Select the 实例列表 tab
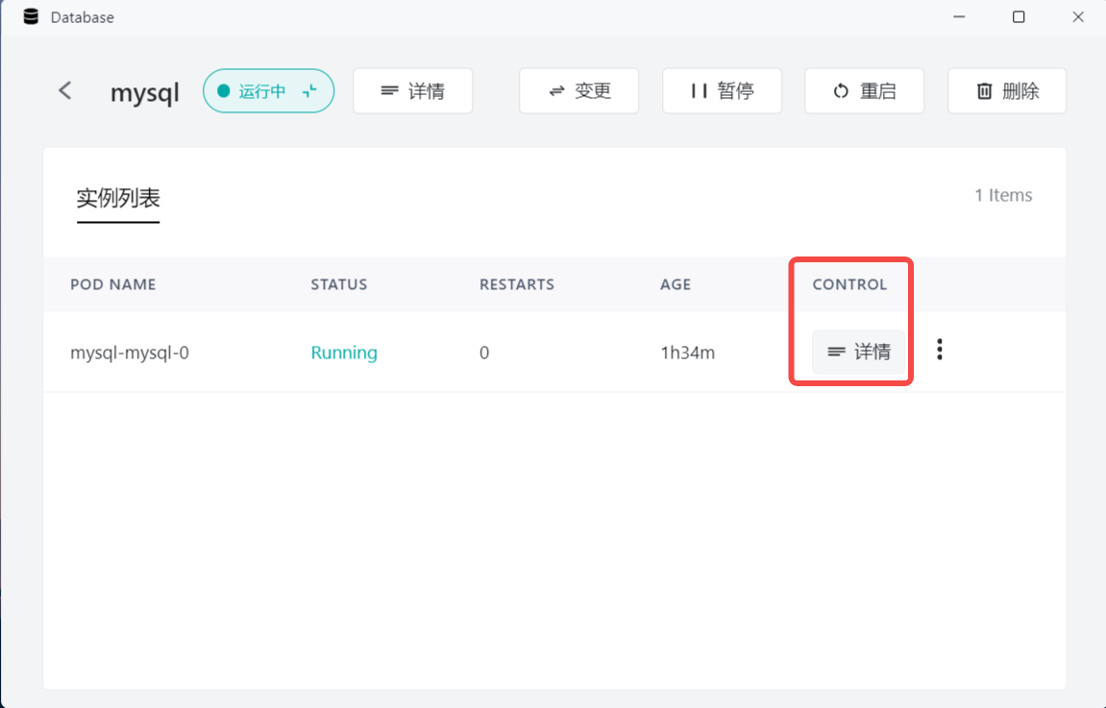Image resolution: width=1106 pixels, height=708 pixels. pos(118,199)
